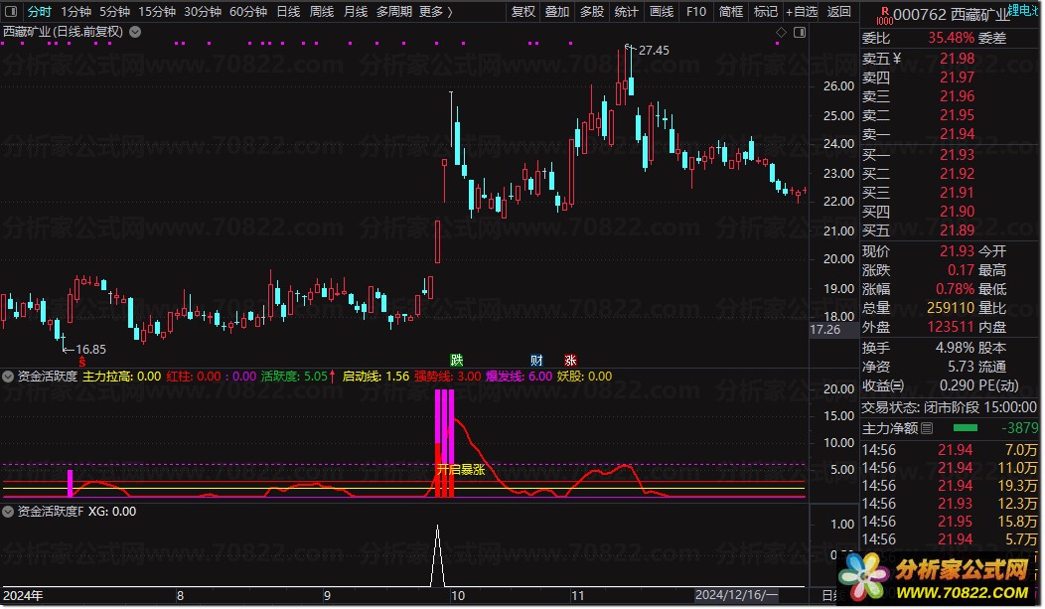Click the white XG spike in lower panel
1045x609 pixels.
[x=437, y=556]
